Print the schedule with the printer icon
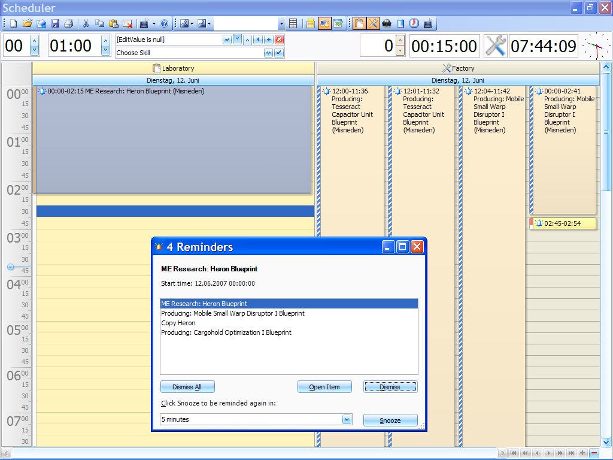Screen dimensions: 613x460 pos(69,24)
